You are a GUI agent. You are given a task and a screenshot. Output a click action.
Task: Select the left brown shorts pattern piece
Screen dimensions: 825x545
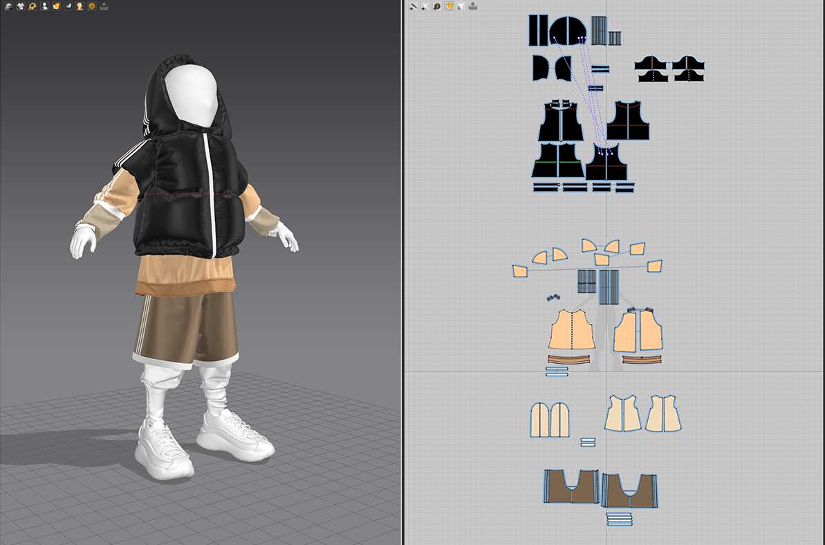click(569, 486)
